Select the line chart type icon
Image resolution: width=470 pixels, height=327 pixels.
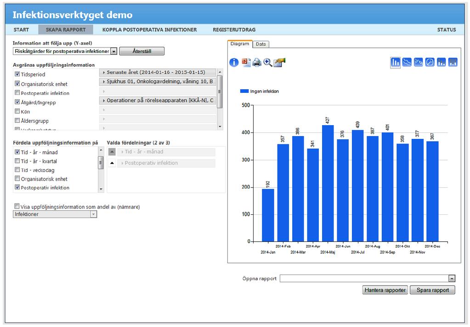point(407,63)
